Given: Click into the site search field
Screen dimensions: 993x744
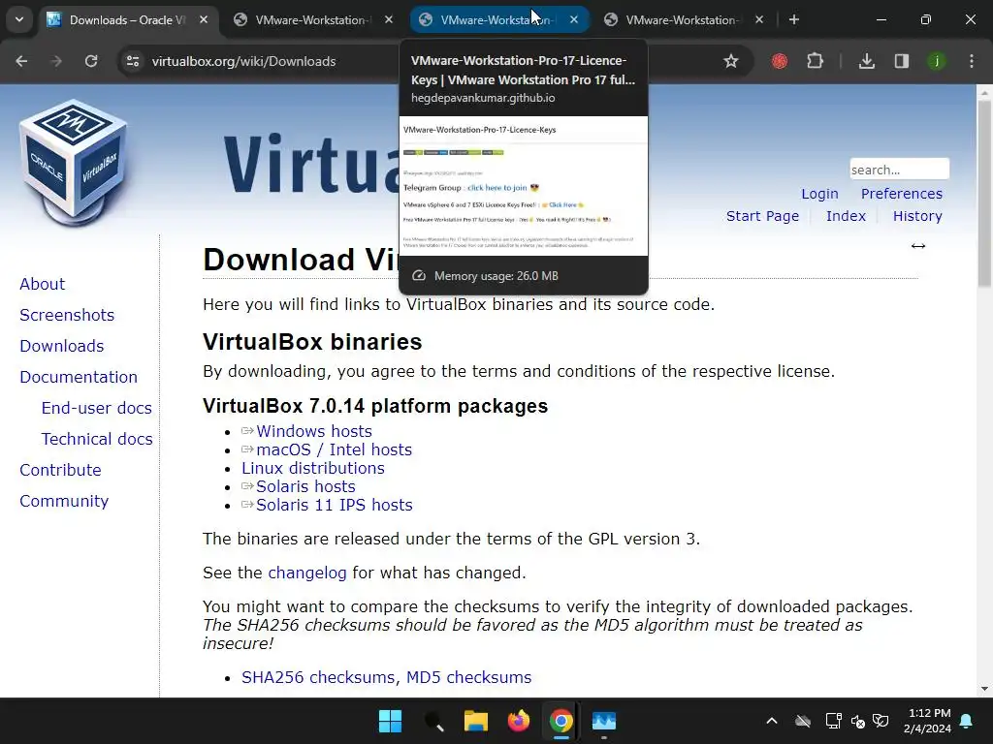Looking at the screenshot, I should (x=899, y=170).
